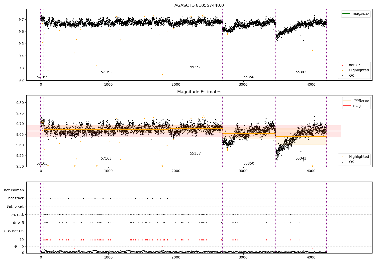Click obsid label 55350 in Magnitude Estimates plot
The height and width of the screenshot is (263, 376).
(x=249, y=164)
